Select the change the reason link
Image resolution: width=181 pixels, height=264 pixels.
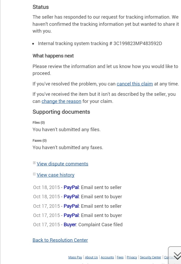coord(61,101)
